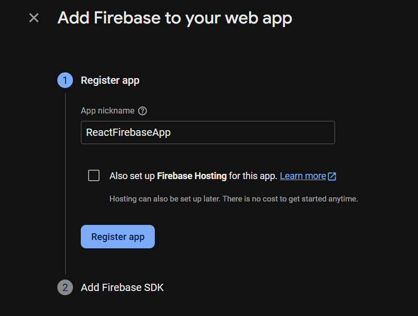Expand the Add Firebase SDK step

pos(122,287)
